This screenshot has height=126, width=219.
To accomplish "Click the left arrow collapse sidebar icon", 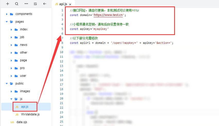I will pyautogui.click(x=45, y=4).
